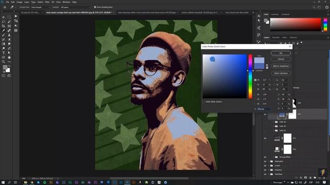Open the Filter menu

pyautogui.click(x=47, y=2)
